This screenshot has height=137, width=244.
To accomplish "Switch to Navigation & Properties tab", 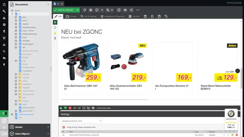I will pos(113,16).
